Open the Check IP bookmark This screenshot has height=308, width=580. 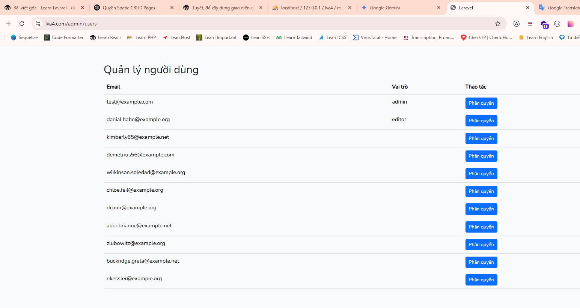point(486,38)
